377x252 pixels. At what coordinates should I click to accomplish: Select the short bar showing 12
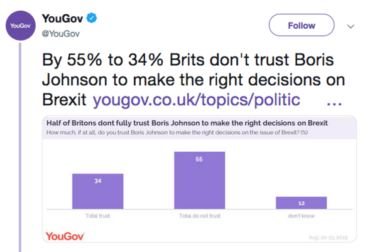click(x=301, y=203)
